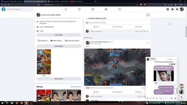Open the Gaming icon
This screenshot has width=187, height=105.
(x=120, y=9)
